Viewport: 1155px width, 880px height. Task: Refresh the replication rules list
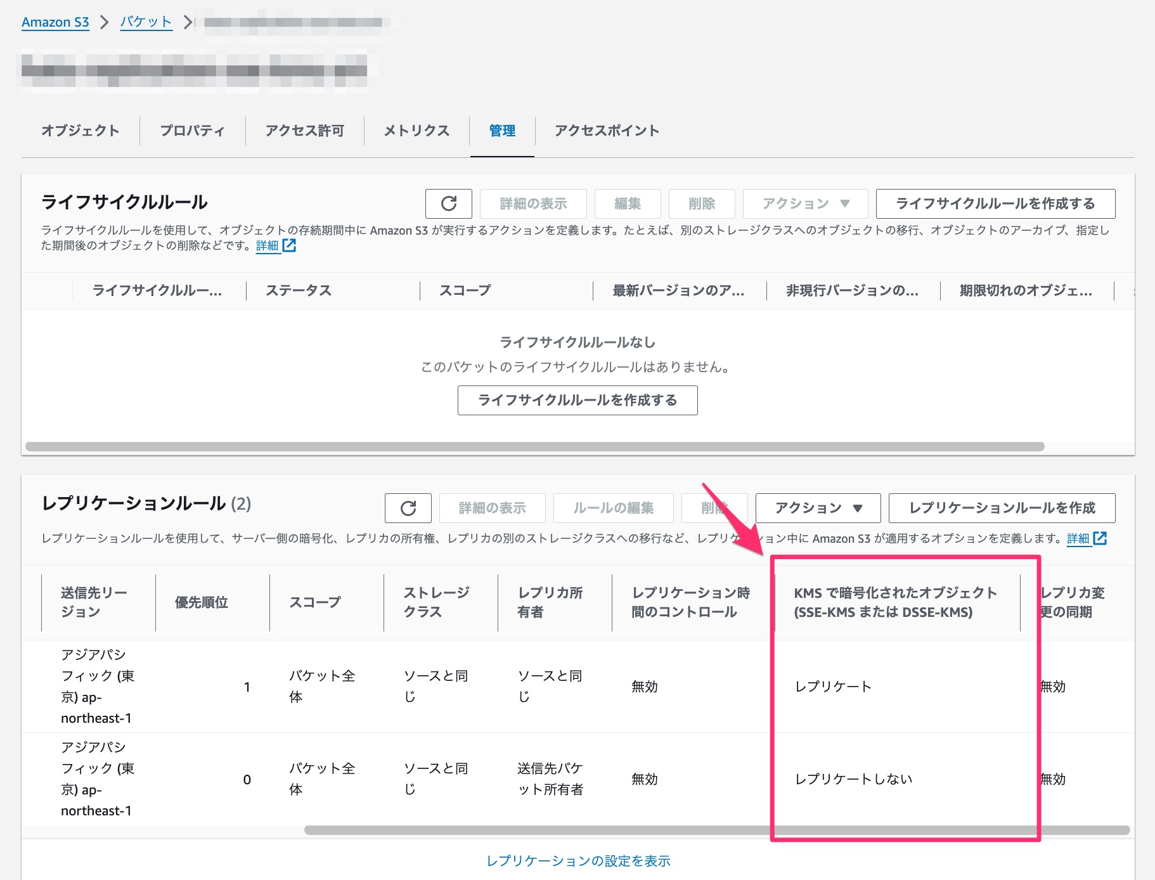(x=408, y=508)
